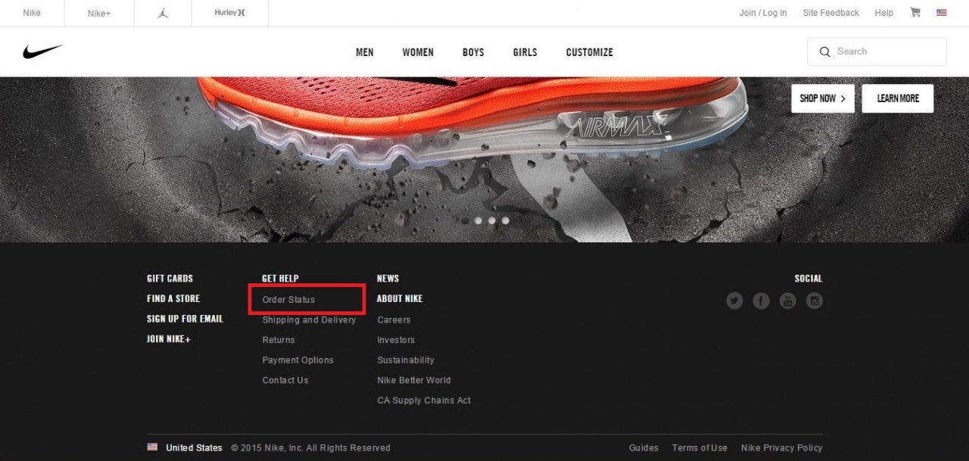The width and height of the screenshot is (969, 461).
Task: Open the Contact Us link
Action: pyautogui.click(x=285, y=380)
